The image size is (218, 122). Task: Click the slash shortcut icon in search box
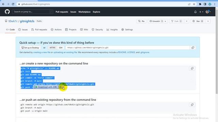tap(51, 12)
